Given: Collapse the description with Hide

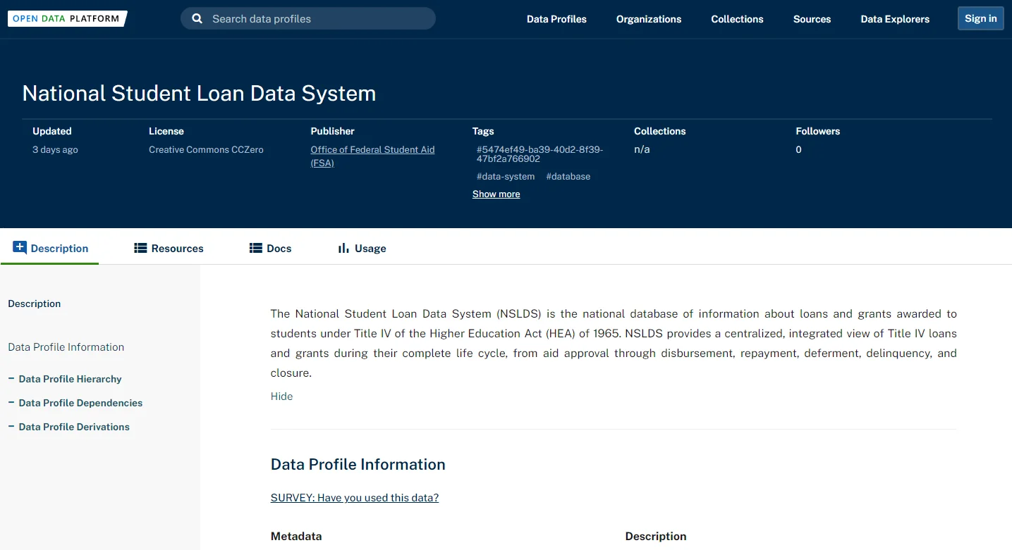Looking at the screenshot, I should point(281,396).
